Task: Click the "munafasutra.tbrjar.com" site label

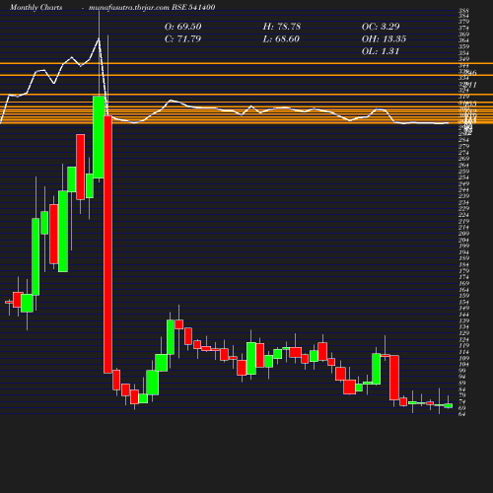Action: (x=129, y=7)
